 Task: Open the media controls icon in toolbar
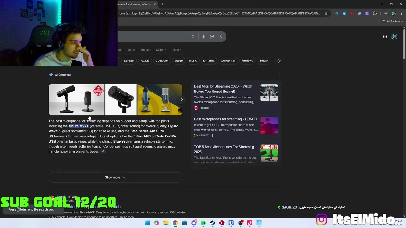tap(386, 13)
